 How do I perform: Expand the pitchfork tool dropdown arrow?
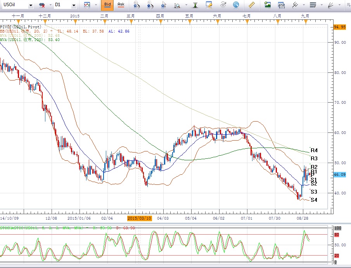point(304,5)
